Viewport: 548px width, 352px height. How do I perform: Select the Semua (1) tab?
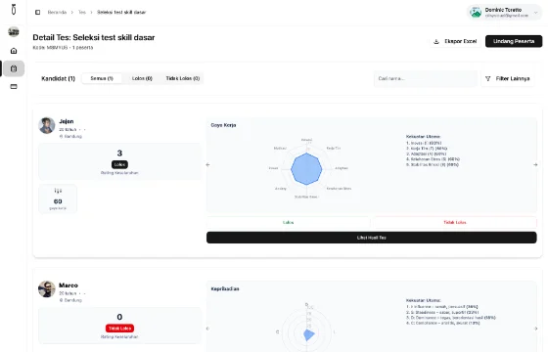[102, 78]
